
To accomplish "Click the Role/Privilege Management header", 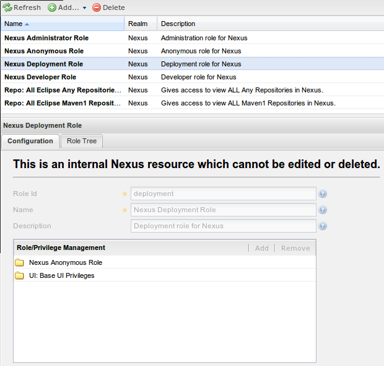I will 61,248.
